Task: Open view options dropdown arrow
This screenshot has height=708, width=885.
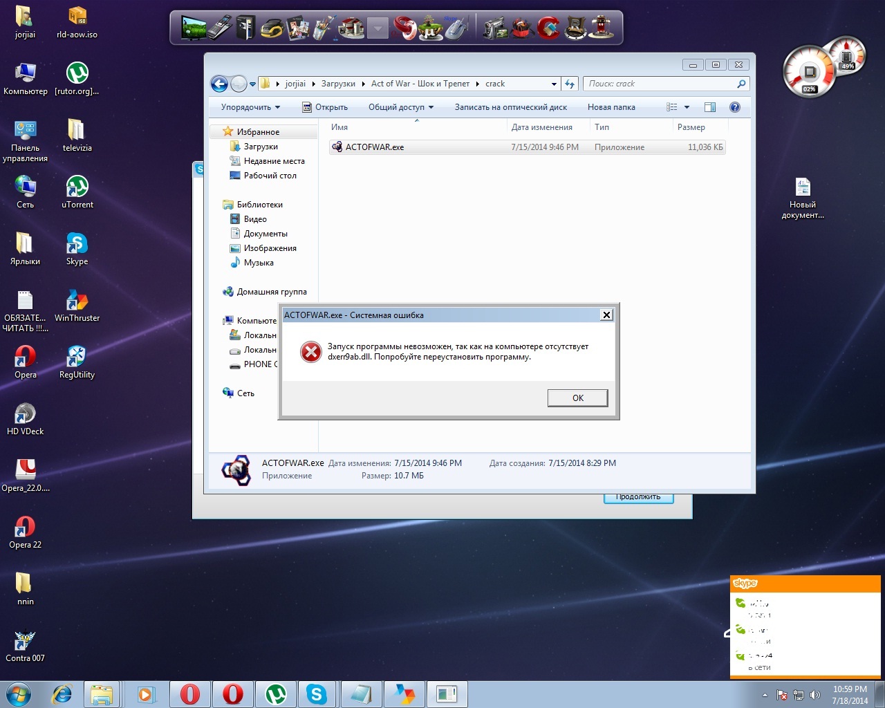Action: coord(687,107)
